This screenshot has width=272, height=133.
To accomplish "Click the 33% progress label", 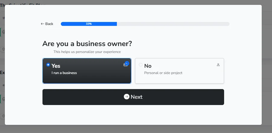I will [x=89, y=24].
